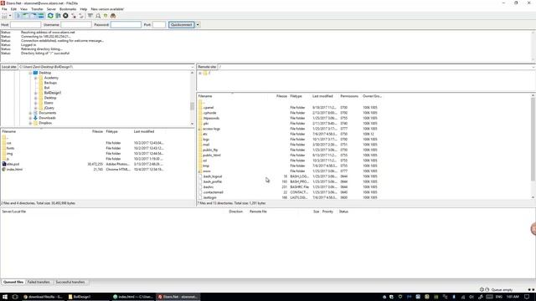Expand the remote root '/' node
Viewport: 536px width, 301px height.
click(x=200, y=73)
